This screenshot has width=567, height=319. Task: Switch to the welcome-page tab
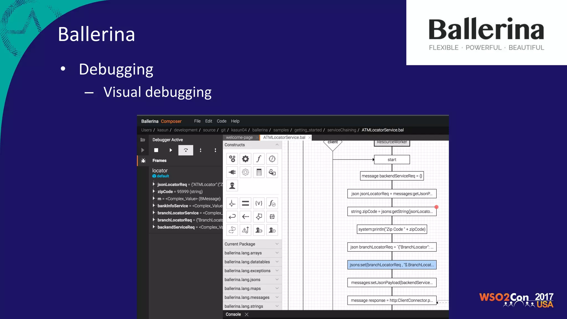point(239,137)
